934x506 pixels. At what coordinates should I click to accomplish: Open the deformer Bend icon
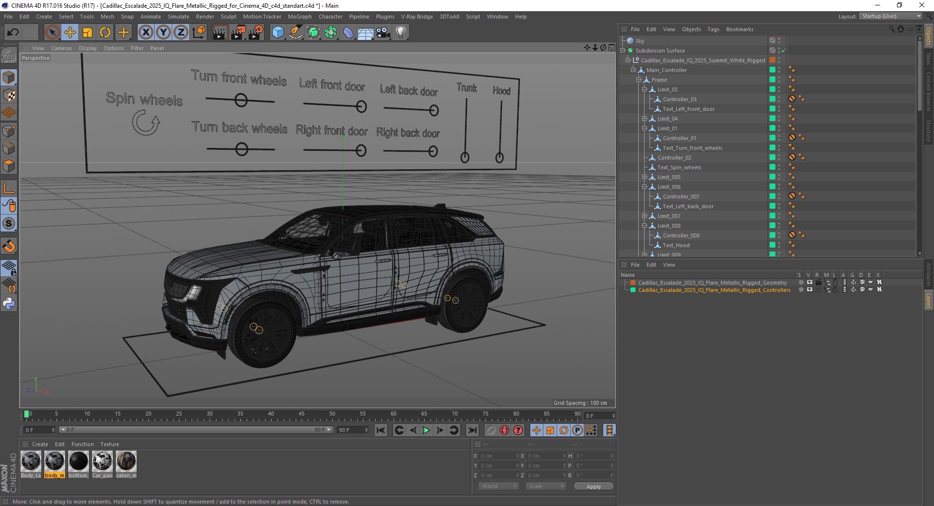[348, 33]
